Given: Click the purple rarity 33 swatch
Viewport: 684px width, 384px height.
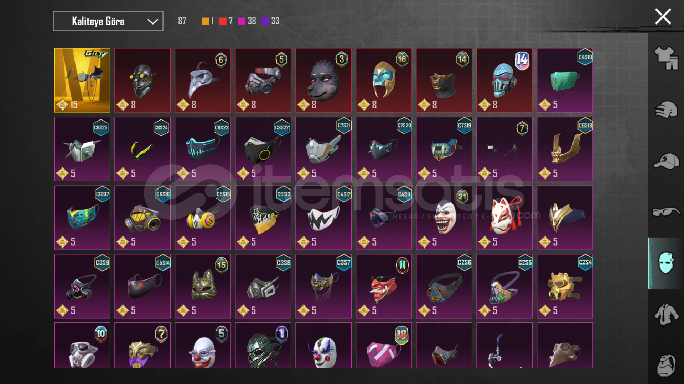Looking at the screenshot, I should click(x=265, y=21).
